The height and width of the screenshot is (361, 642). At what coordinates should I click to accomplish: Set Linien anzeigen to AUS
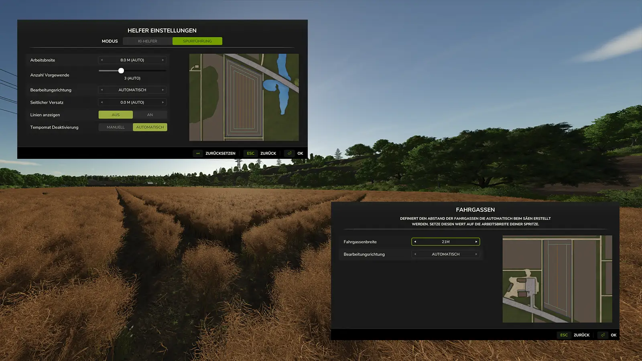point(116,115)
